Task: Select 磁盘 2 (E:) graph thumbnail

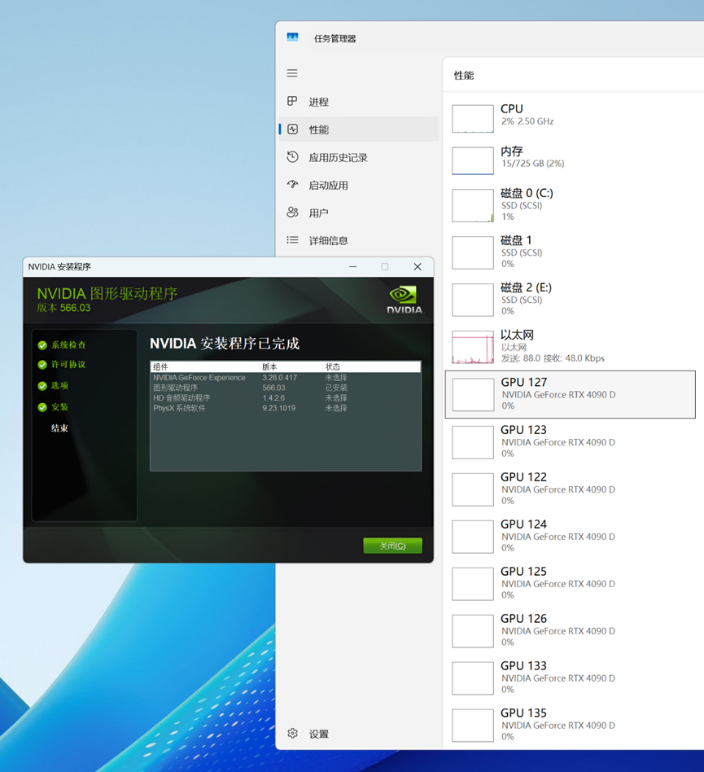Action: [473, 300]
